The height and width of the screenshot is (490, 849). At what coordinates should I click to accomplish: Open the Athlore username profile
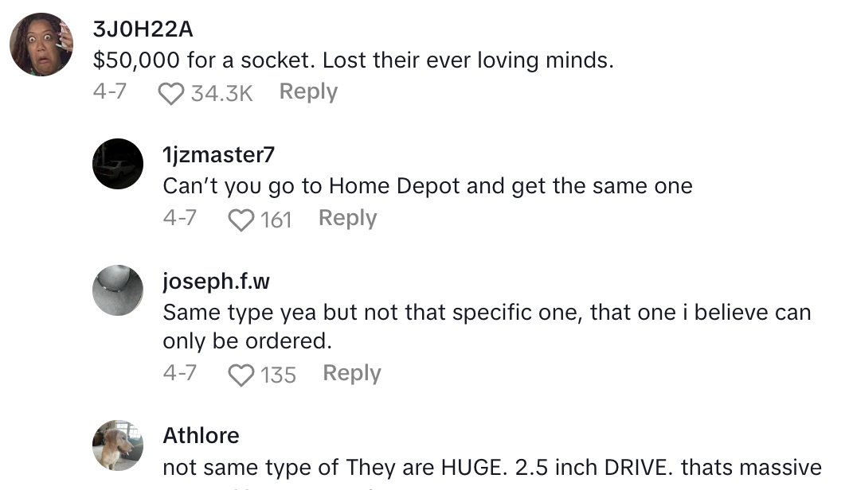pos(201,436)
